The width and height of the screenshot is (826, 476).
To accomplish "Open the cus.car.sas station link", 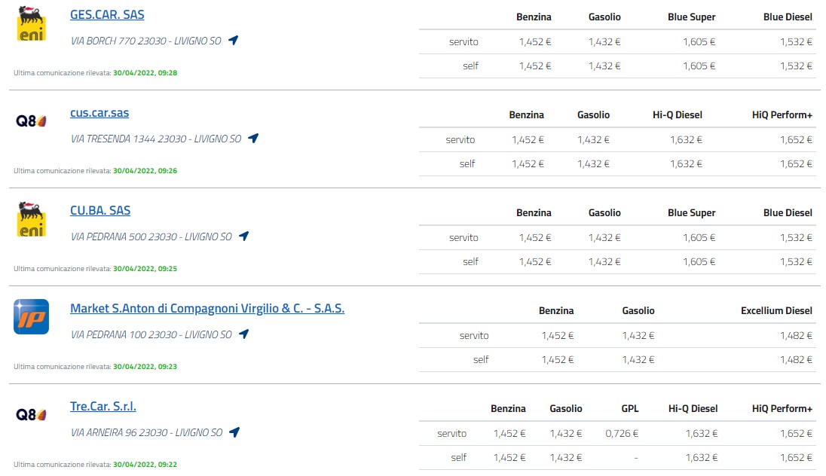I will tap(99, 113).
